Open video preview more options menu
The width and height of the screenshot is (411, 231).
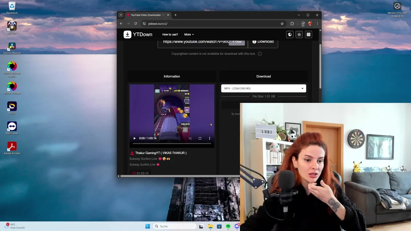tap(209, 138)
